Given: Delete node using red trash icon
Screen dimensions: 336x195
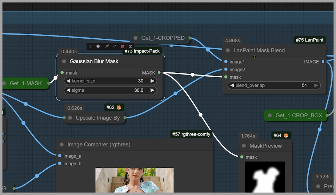Looking at the screenshot, I should pos(123,46).
